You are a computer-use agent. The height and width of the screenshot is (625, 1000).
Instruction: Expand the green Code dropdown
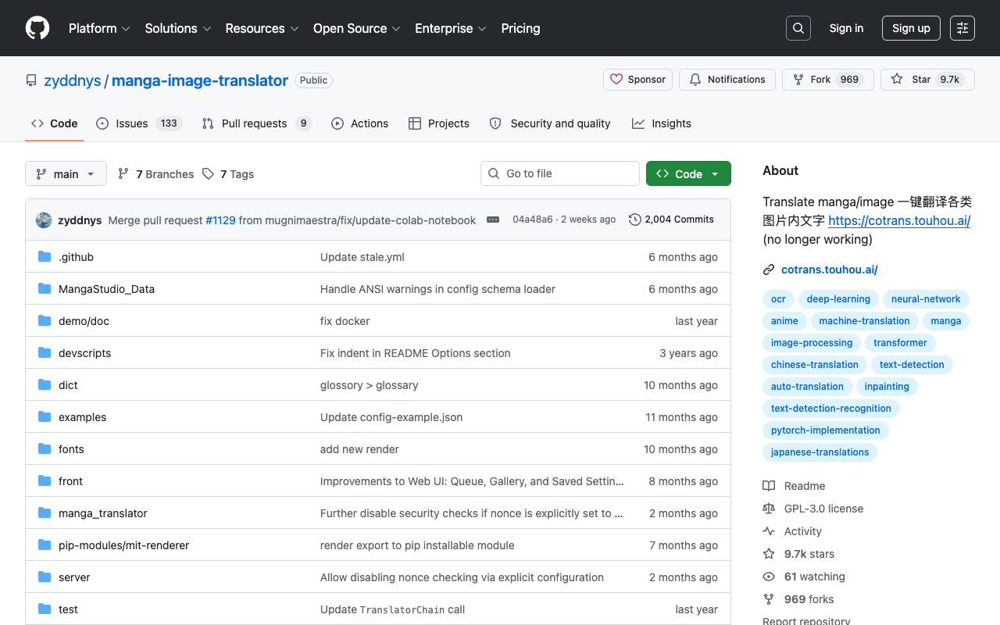pos(687,173)
